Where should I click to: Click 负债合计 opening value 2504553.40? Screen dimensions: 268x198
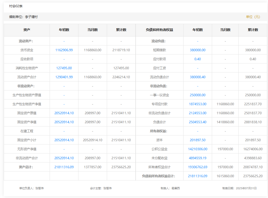tap(198, 122)
